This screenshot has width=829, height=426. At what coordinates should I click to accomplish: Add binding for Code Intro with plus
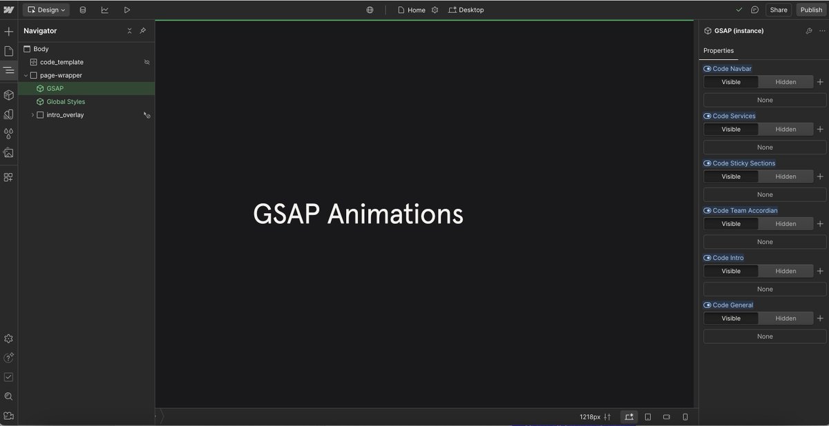[x=820, y=271]
